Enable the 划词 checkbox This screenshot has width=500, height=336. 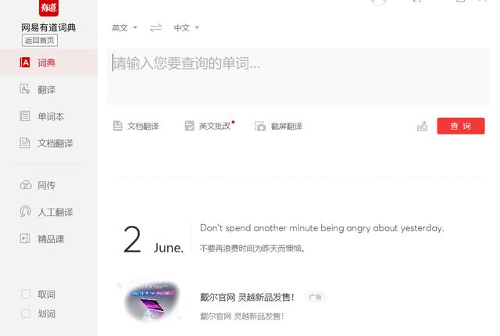click(26, 313)
